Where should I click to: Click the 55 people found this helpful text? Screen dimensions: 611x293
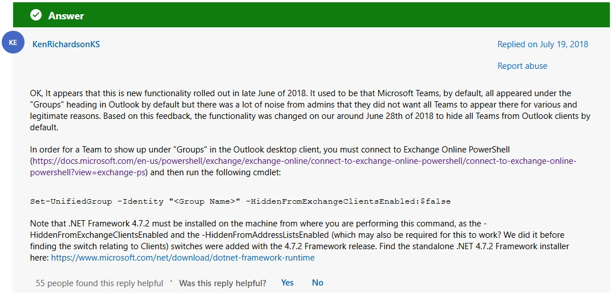(99, 283)
